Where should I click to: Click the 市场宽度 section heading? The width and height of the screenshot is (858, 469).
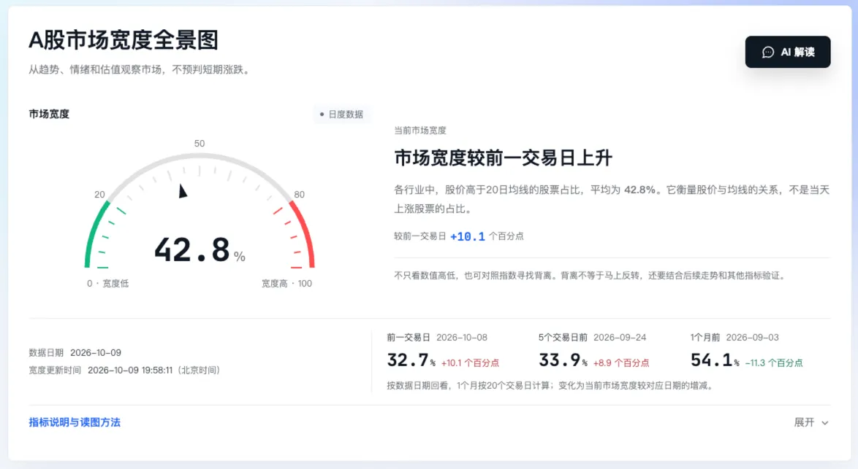click(49, 114)
